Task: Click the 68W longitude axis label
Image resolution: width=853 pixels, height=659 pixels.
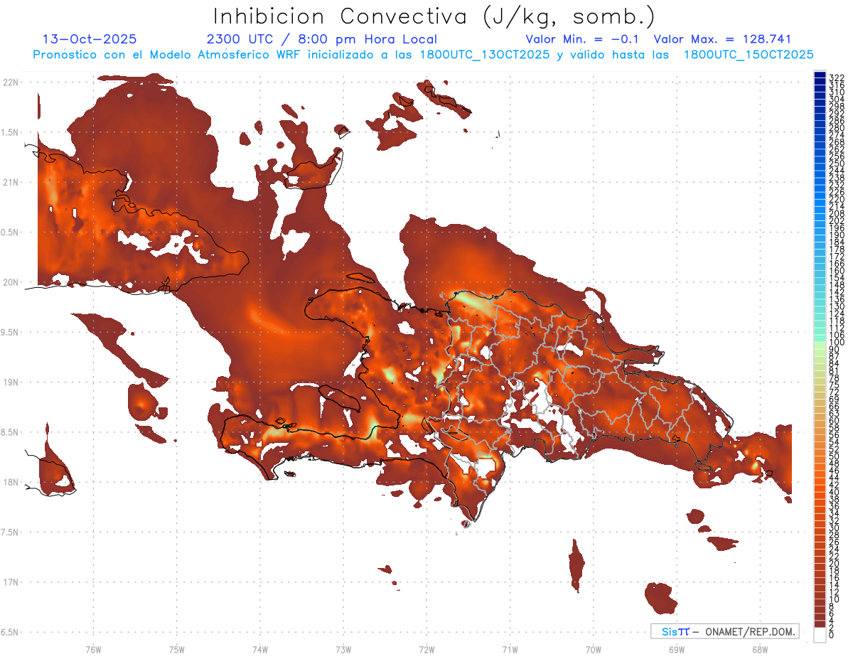Action: pos(760,648)
